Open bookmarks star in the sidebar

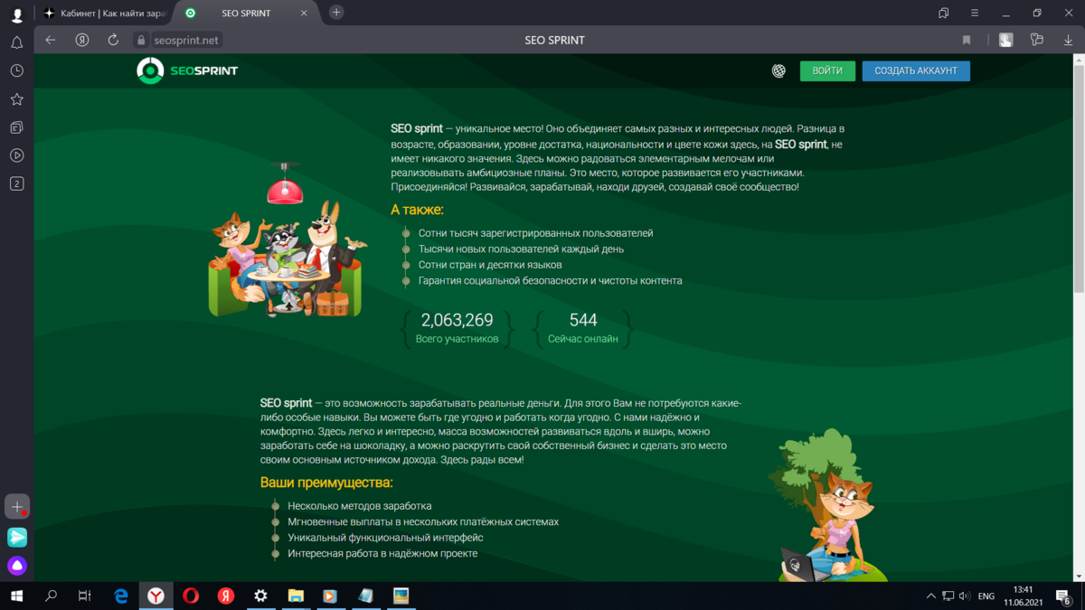16,99
